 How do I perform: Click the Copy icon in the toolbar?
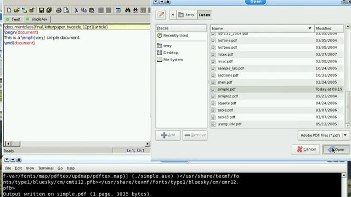(x=84, y=10)
